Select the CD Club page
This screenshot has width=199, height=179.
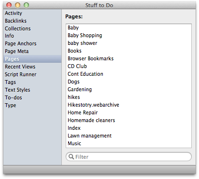tap(128, 66)
